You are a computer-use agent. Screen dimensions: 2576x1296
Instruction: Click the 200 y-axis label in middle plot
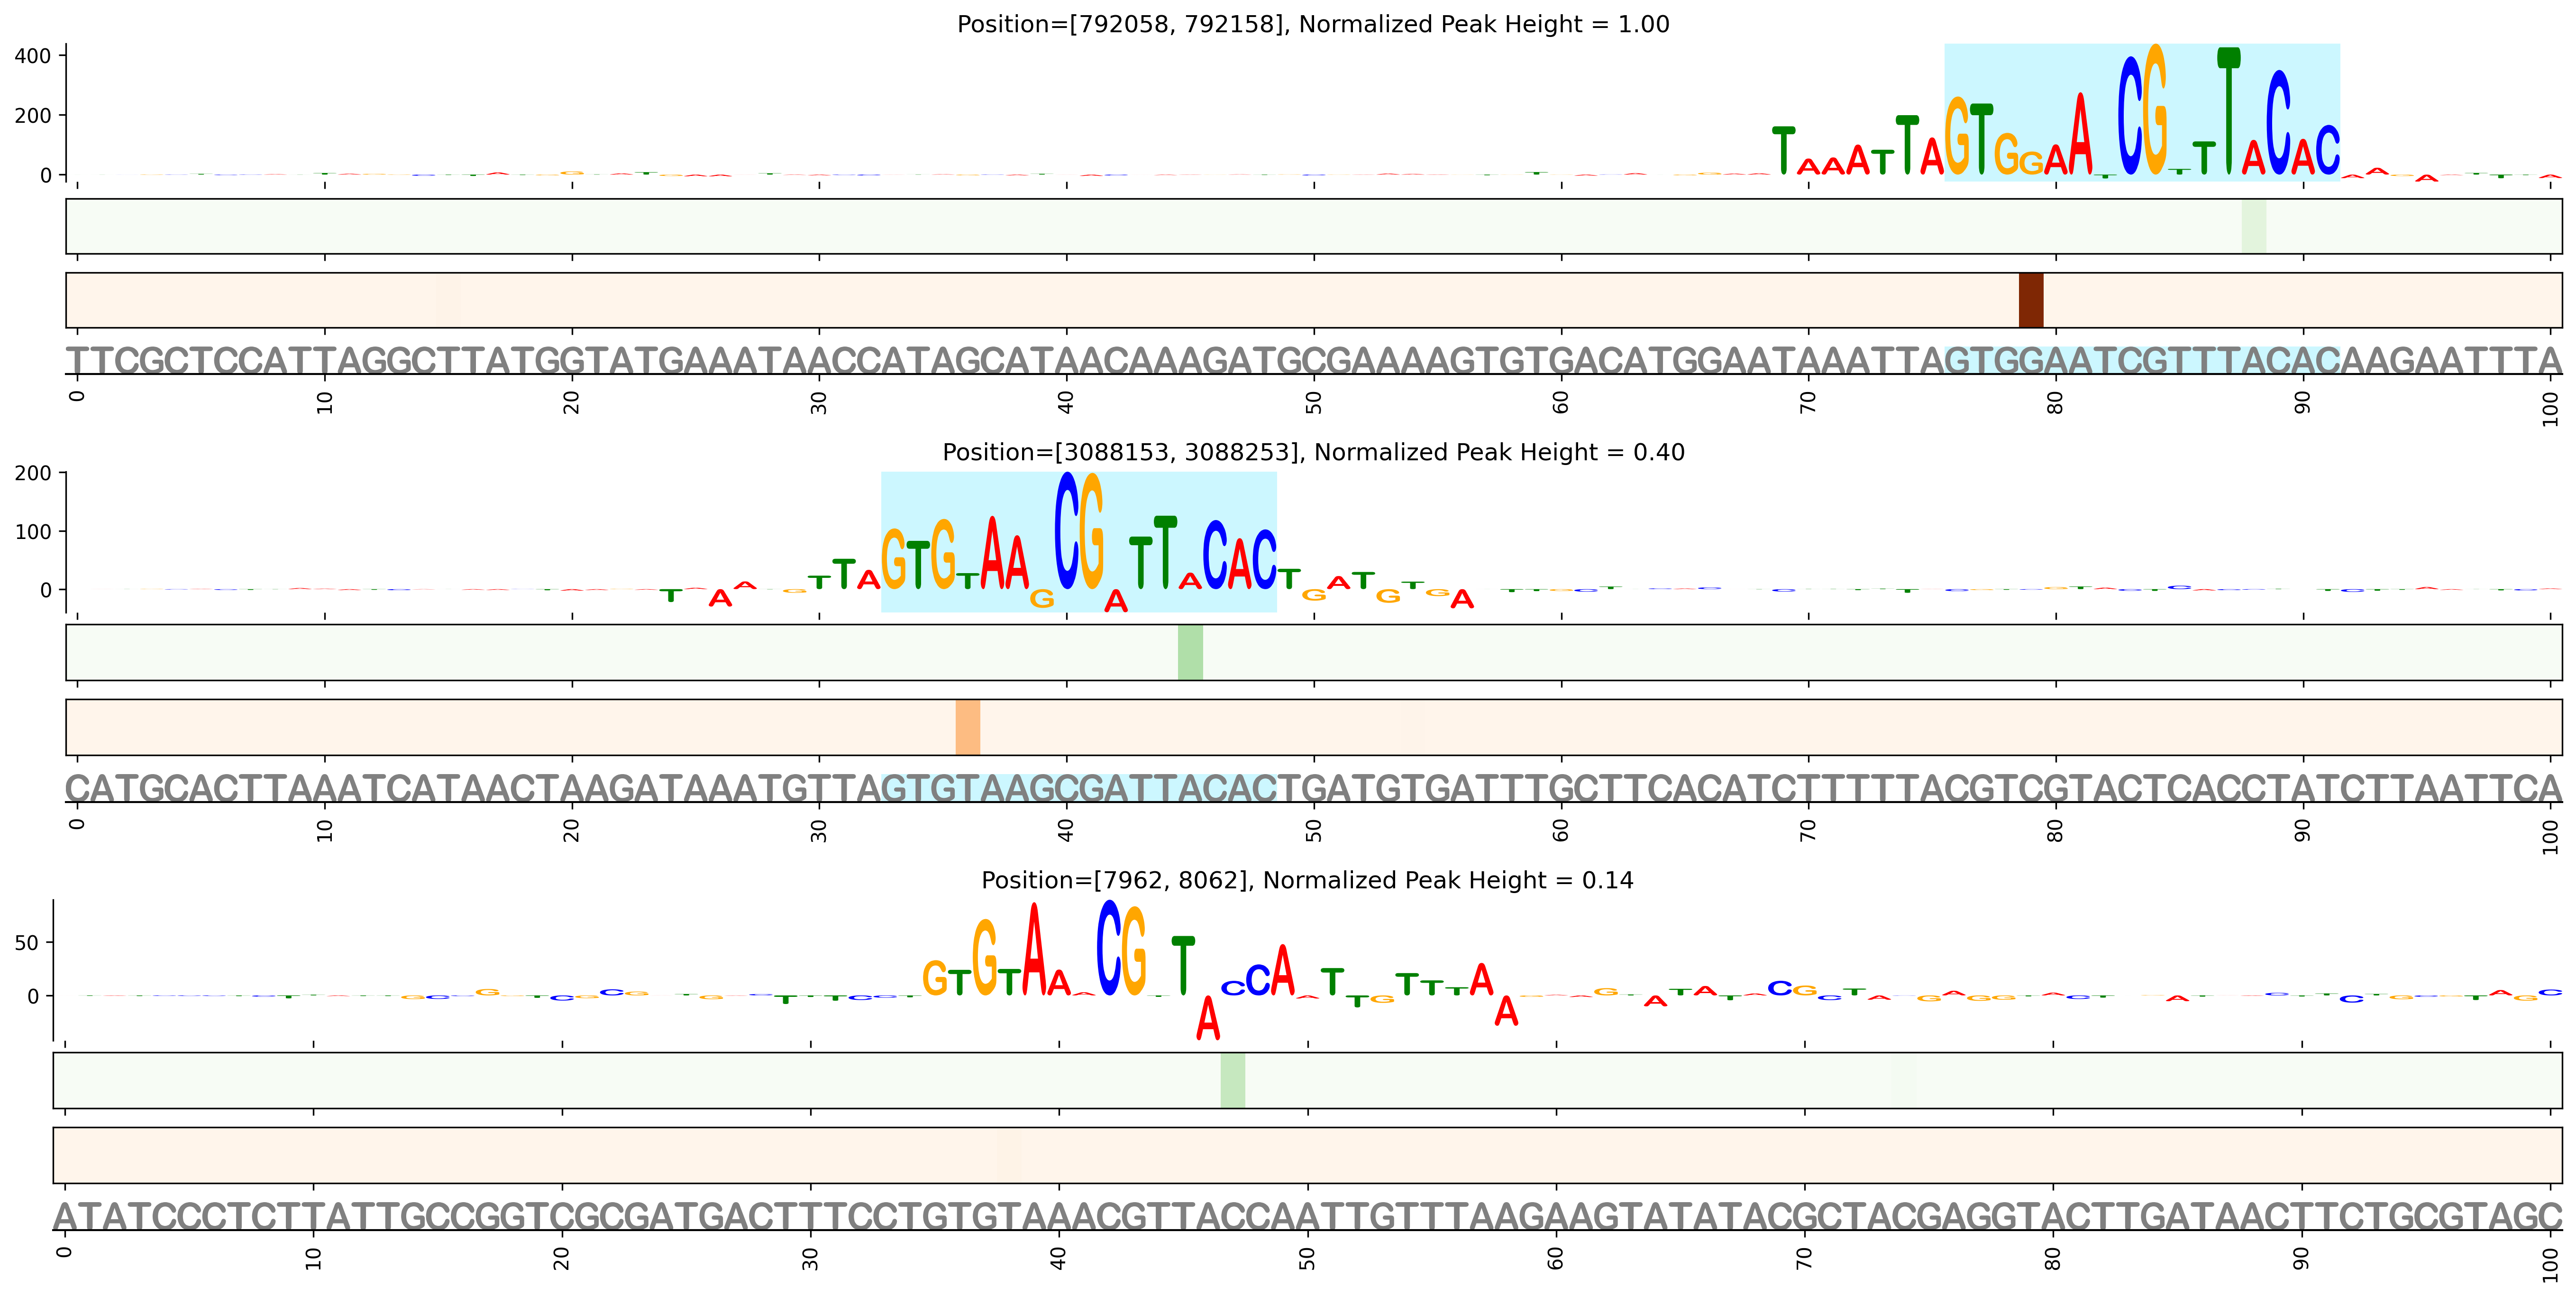tap(33, 473)
